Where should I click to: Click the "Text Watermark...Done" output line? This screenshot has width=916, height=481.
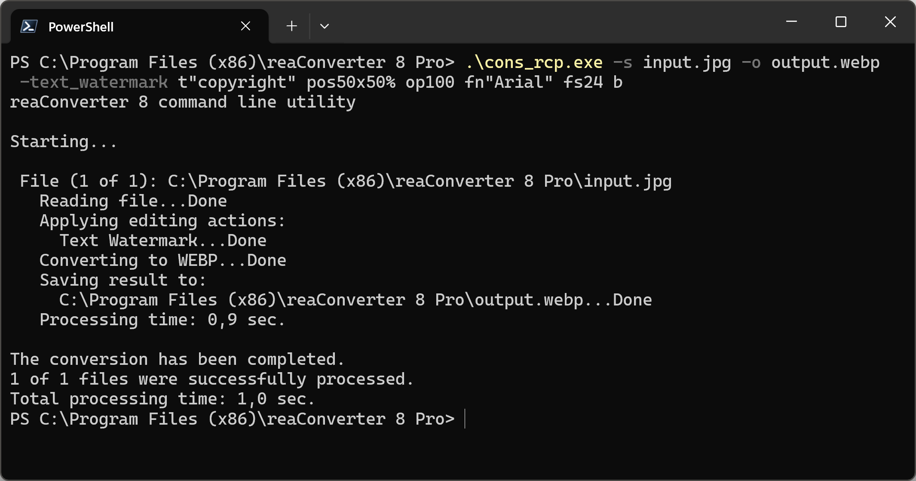coord(162,241)
